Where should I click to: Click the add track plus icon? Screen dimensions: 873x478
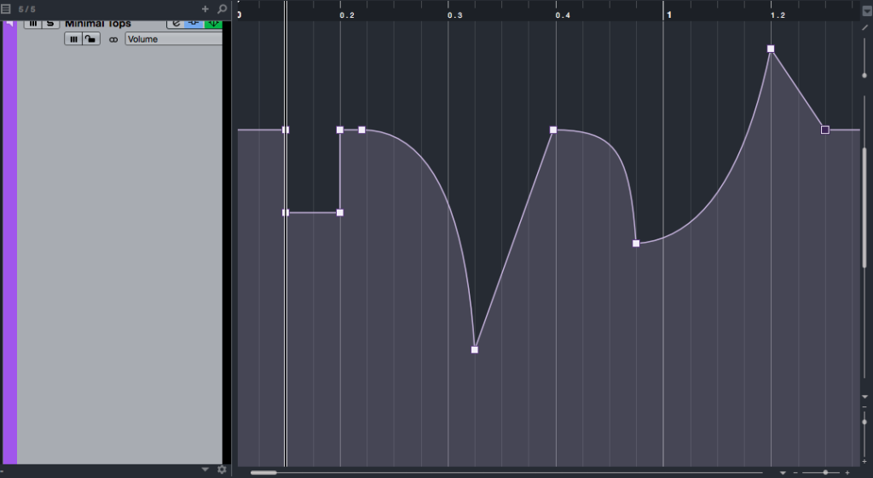205,9
